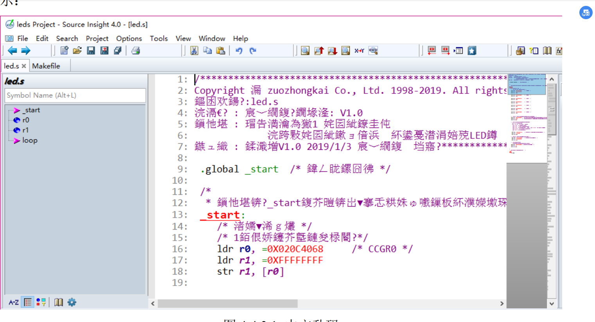The height and width of the screenshot is (322, 595).
Task: Click the Save All stacked-disks icon
Action: pyautogui.click(x=117, y=50)
